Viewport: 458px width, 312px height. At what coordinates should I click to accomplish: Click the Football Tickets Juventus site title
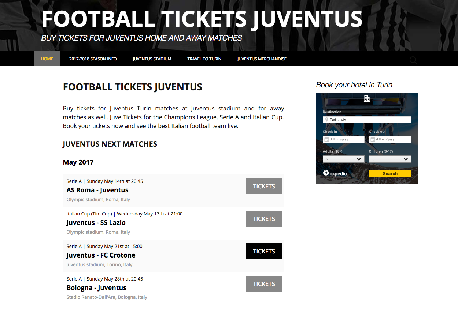(202, 19)
